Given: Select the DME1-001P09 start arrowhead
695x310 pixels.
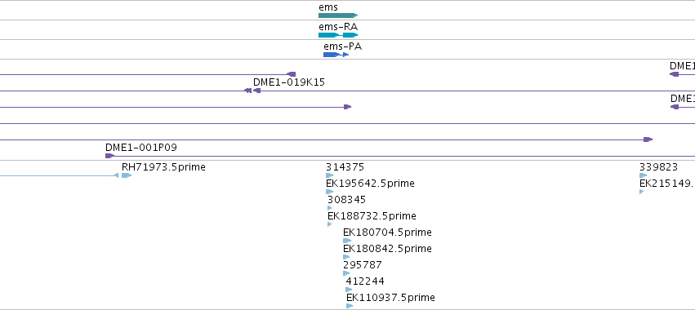Looking at the screenshot, I should pos(109,156).
